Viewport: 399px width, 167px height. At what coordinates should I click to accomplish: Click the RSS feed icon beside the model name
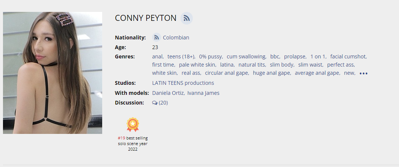tap(186, 18)
